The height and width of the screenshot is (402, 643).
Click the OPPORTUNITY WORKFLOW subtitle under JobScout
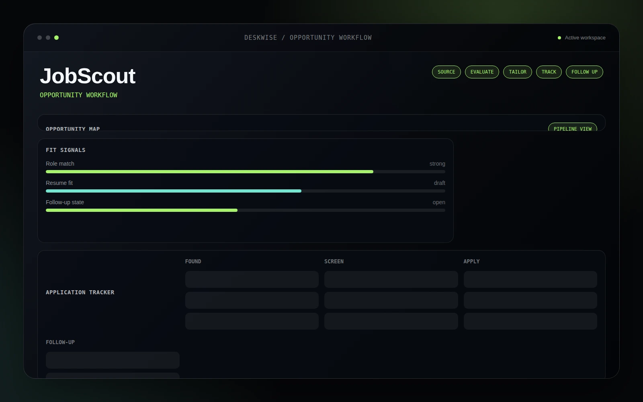78,95
